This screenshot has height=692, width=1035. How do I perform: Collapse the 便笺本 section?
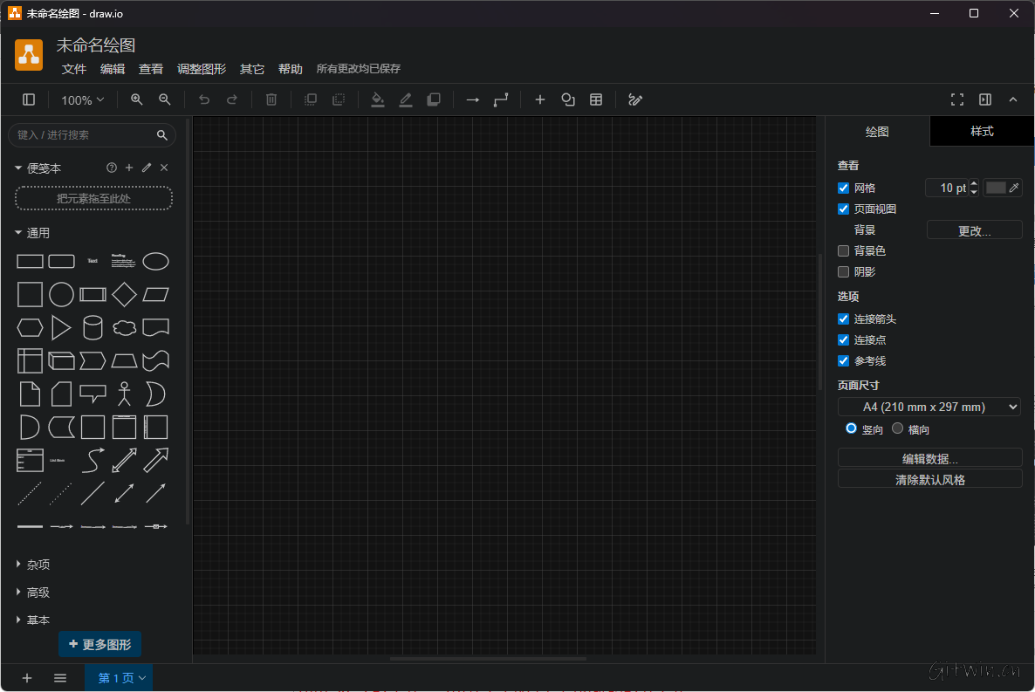click(x=38, y=168)
